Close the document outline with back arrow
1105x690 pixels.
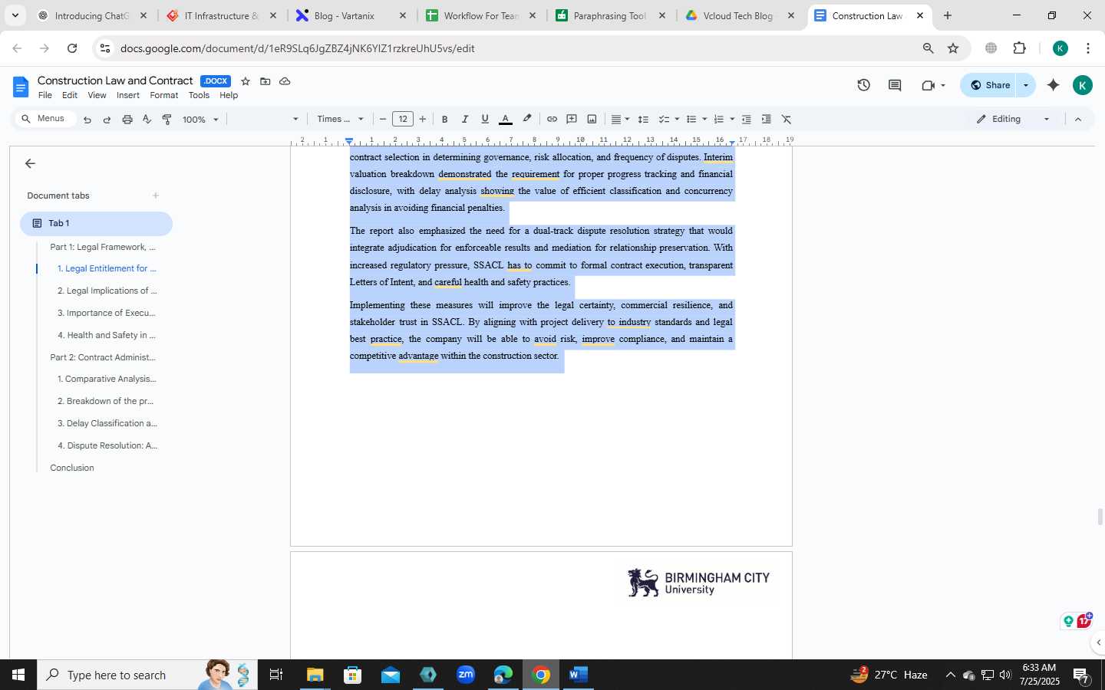point(30,163)
